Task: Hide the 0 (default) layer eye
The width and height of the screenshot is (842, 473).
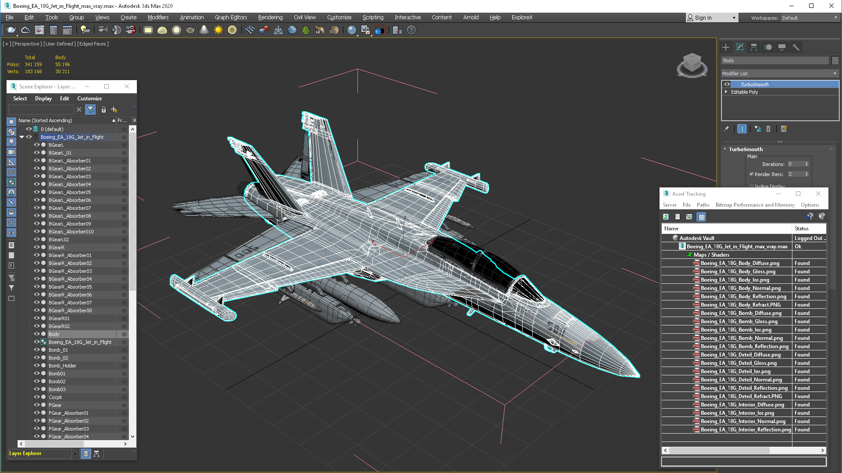Action: [29, 129]
